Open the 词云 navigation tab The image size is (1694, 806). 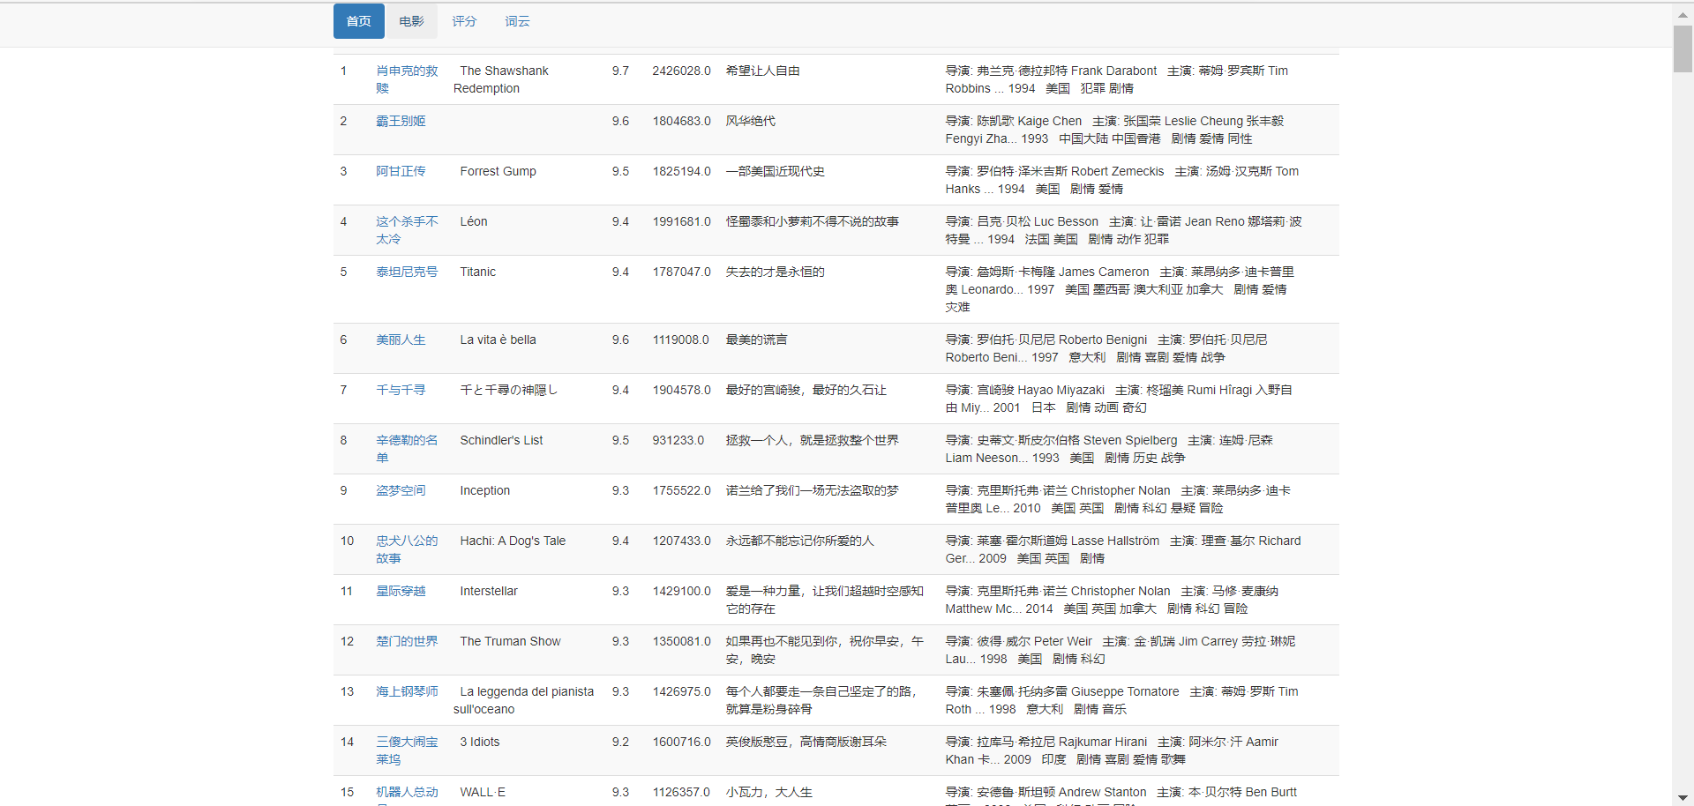(x=517, y=21)
